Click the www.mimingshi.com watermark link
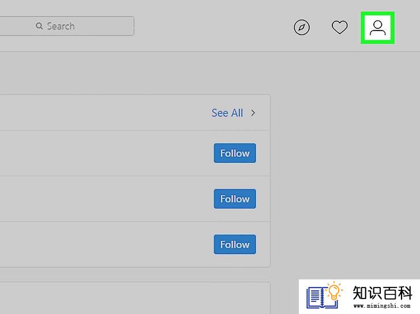This screenshot has width=420, height=314. tap(382, 306)
